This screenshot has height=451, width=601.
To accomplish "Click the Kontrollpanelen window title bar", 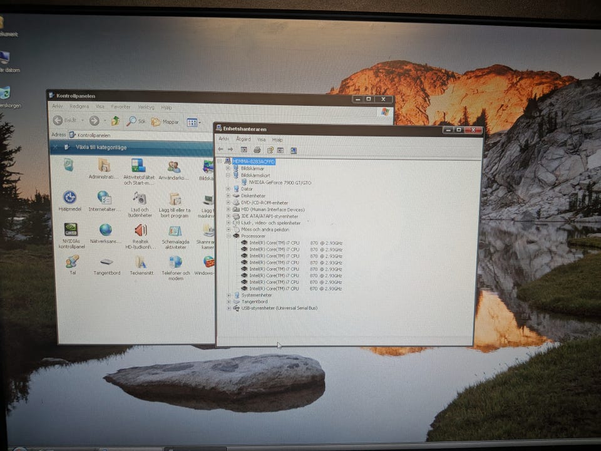I will tap(199, 96).
